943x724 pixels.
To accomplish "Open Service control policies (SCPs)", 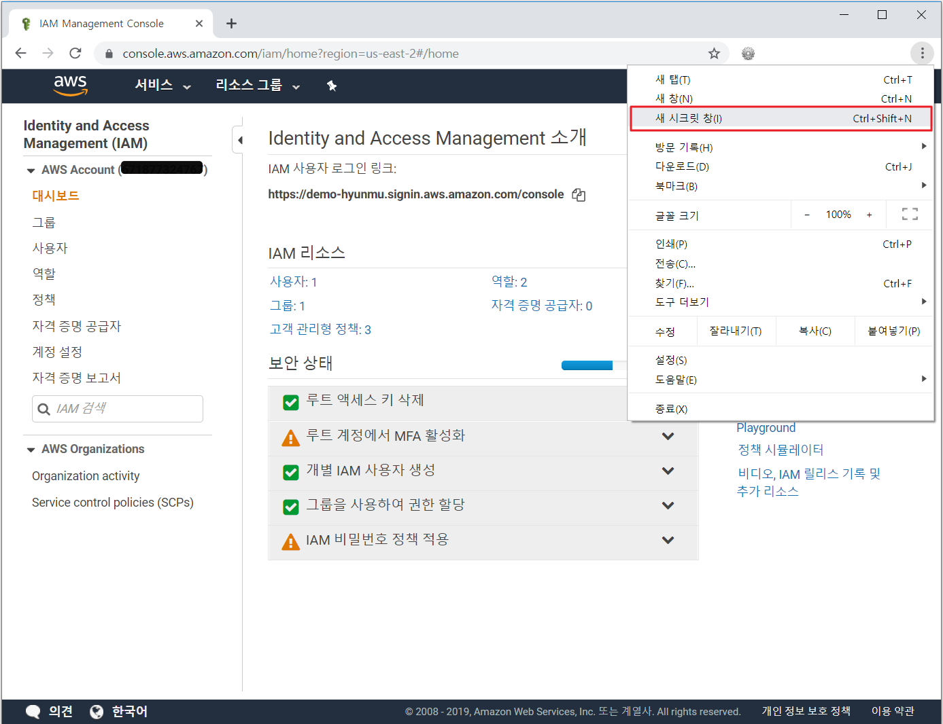I will point(113,503).
